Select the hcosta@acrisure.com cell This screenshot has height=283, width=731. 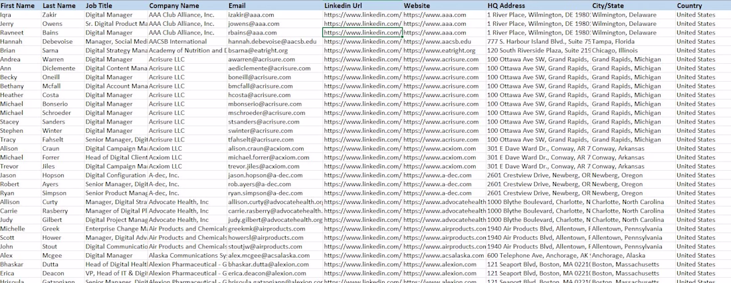pos(275,95)
